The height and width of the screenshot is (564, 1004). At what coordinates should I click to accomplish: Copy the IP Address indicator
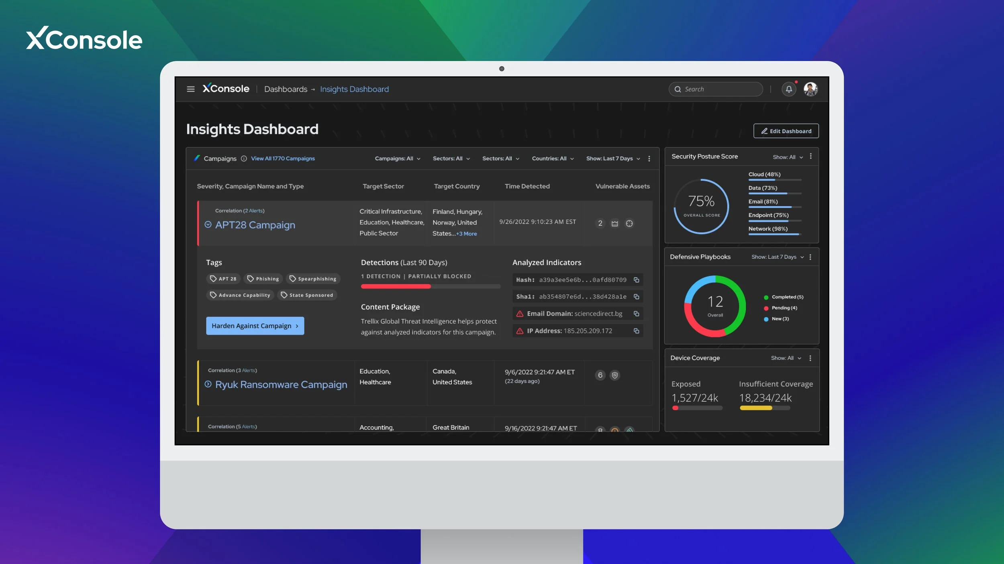pos(636,331)
